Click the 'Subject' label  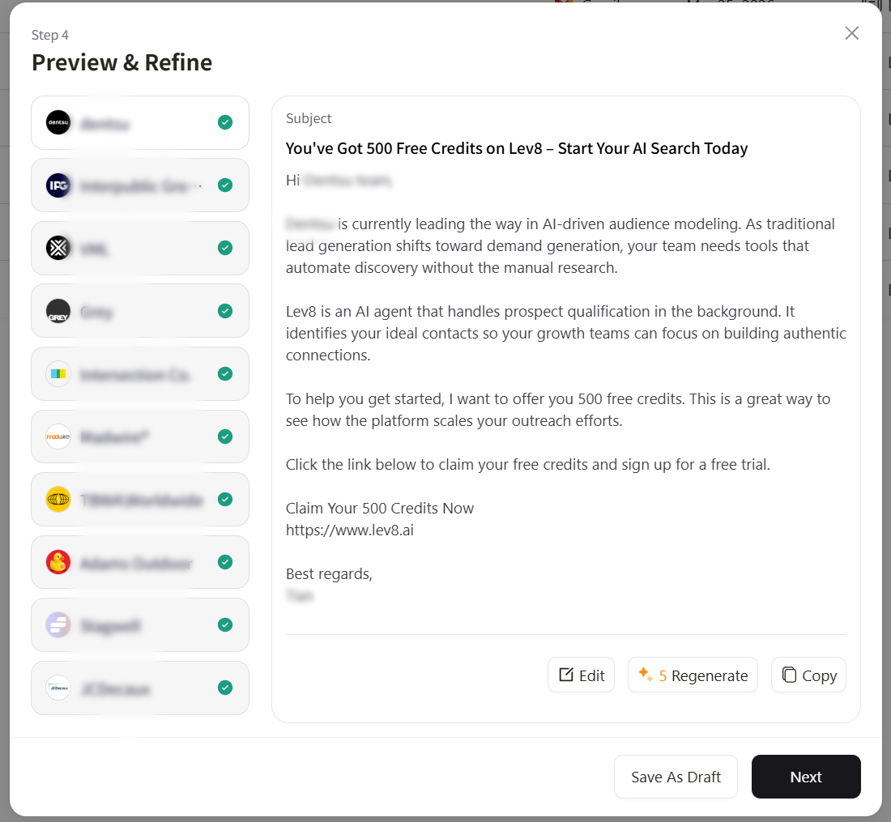tap(309, 118)
